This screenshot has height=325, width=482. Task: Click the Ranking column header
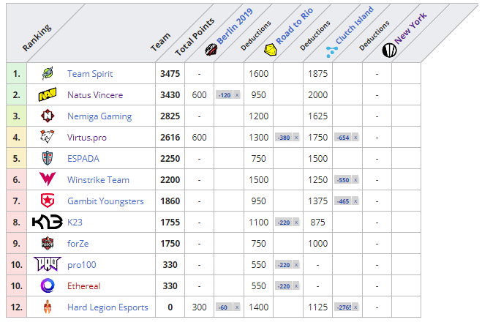pos(37,37)
